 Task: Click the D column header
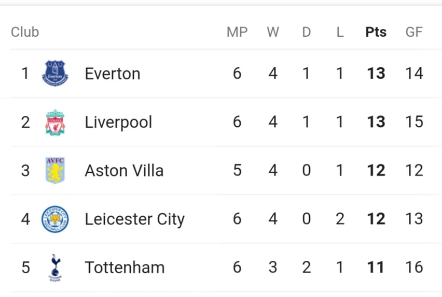tap(307, 32)
